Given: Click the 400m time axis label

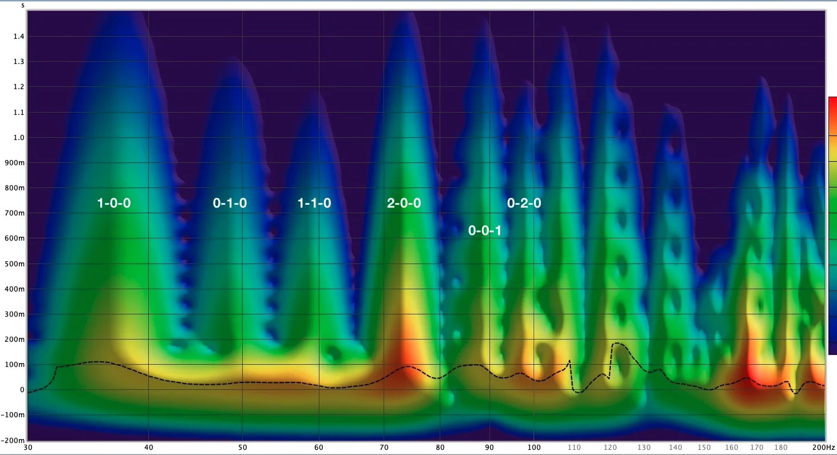Looking at the screenshot, I should (15, 289).
